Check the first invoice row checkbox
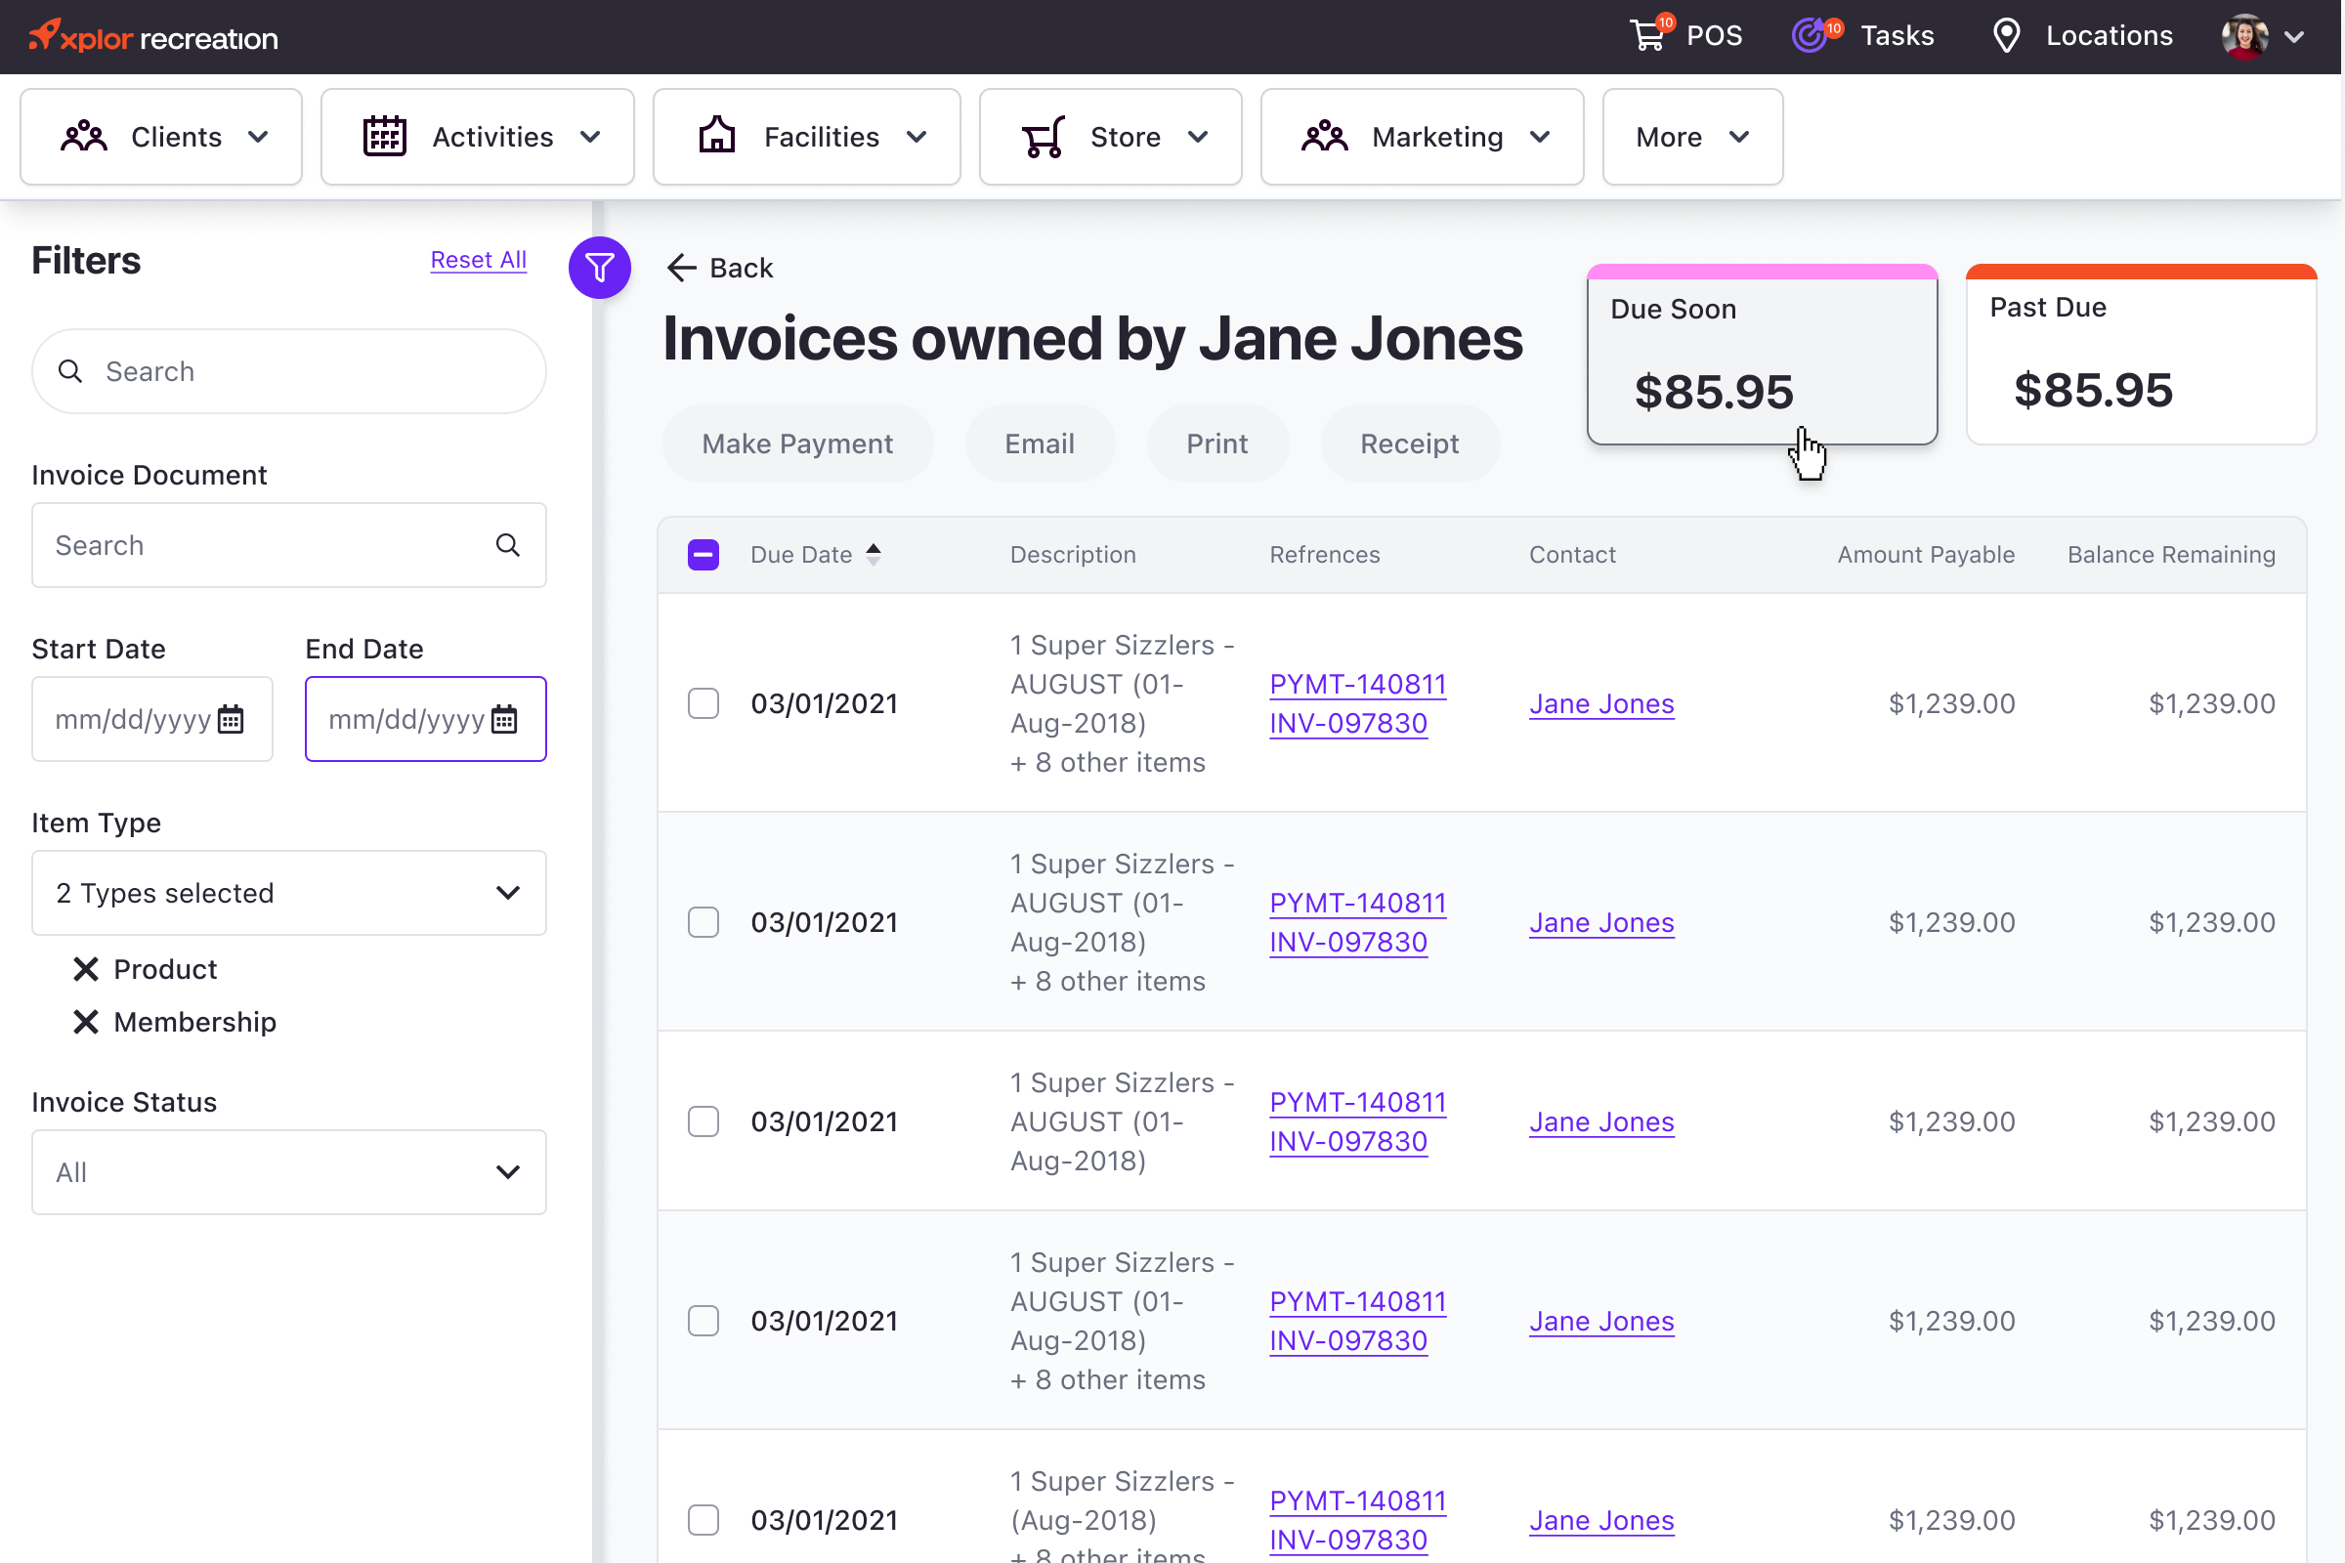 703,701
